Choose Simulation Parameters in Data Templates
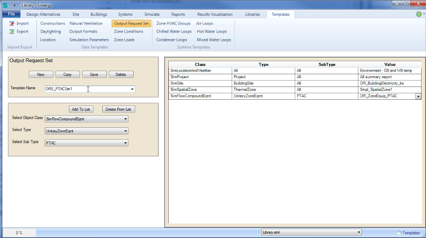Image resolution: width=426 pixels, height=238 pixels. click(89, 40)
